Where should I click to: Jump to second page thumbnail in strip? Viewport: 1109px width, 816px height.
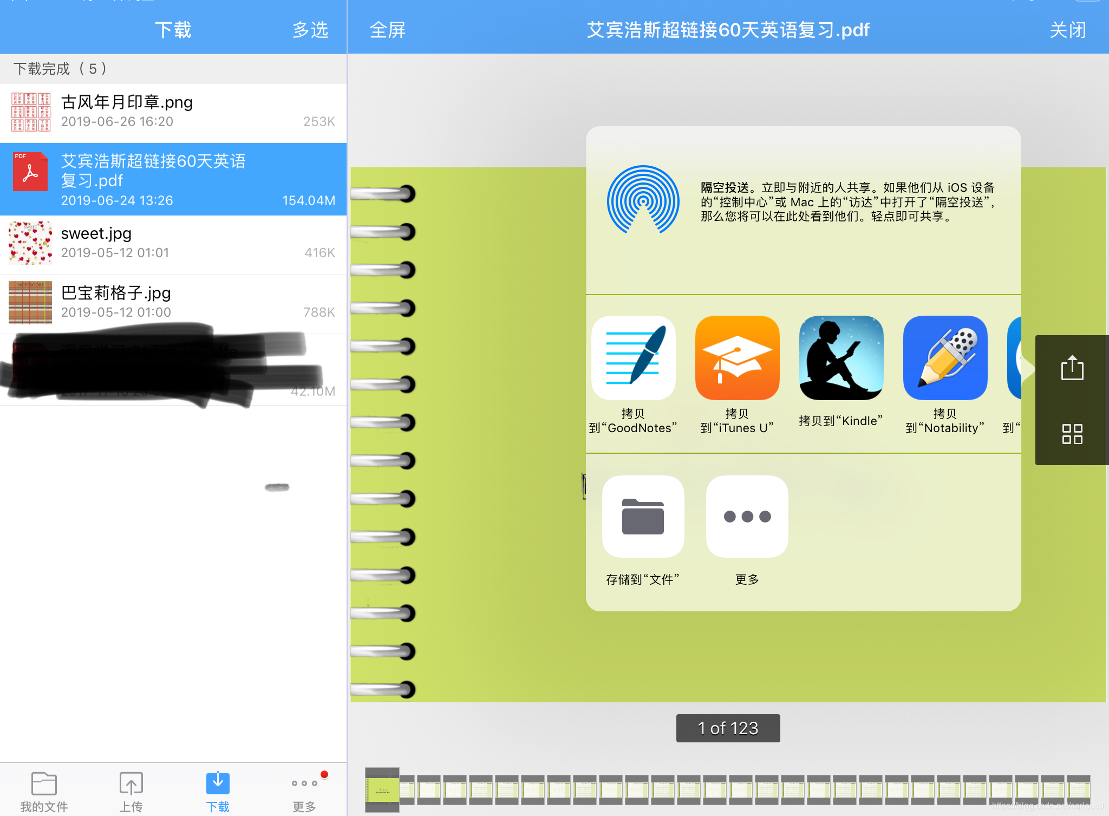(407, 789)
